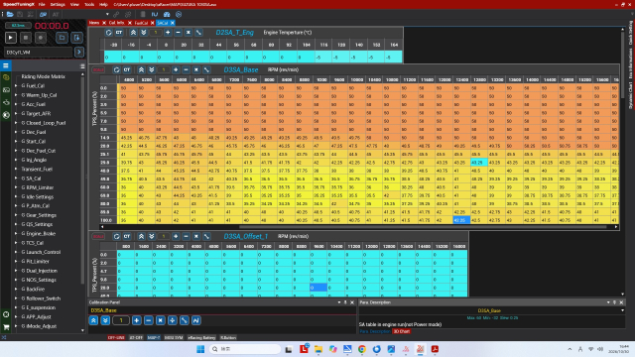
Task: Click the record circle button under the timer
Action: point(41,38)
